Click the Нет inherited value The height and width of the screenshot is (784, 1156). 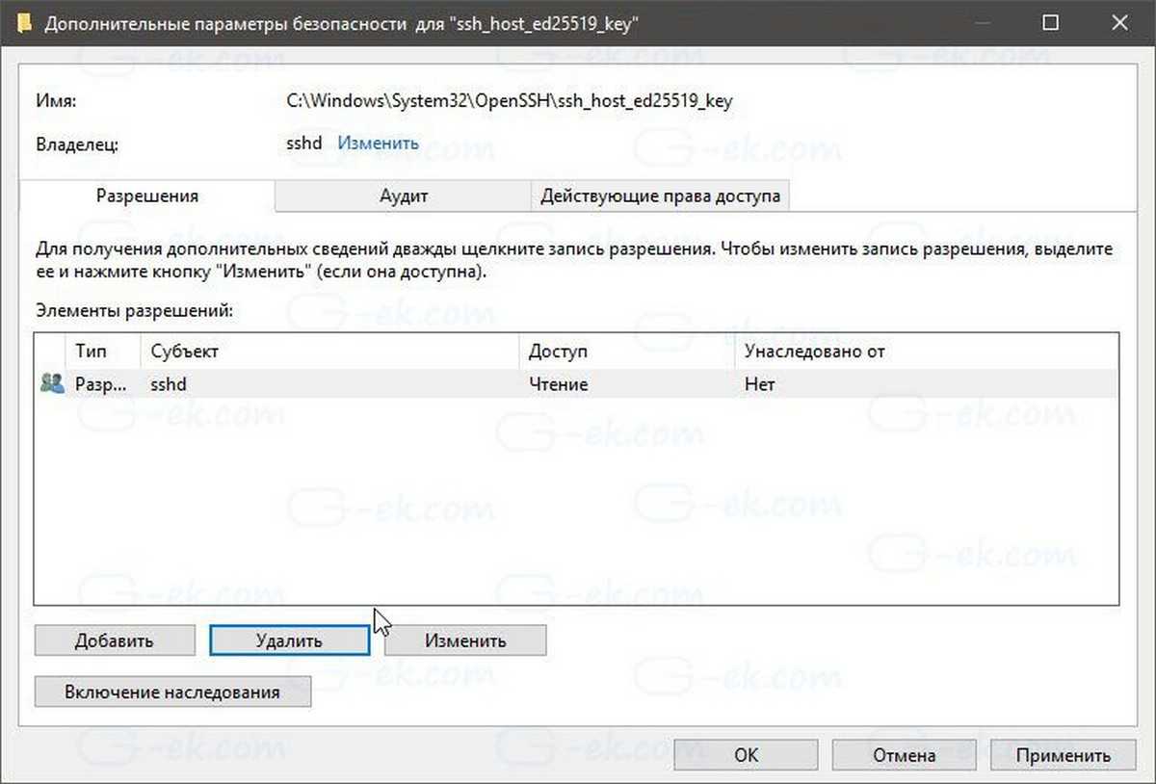[x=759, y=384]
